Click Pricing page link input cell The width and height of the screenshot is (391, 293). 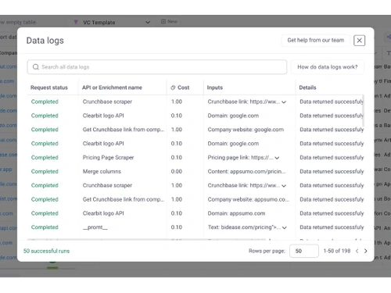coord(240,157)
